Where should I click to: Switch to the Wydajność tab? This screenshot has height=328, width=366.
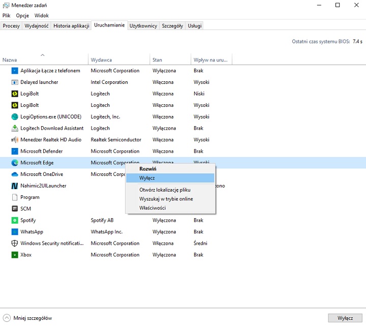(x=36, y=26)
